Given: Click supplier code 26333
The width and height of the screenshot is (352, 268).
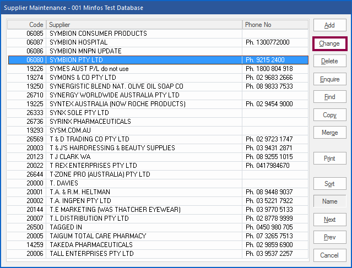Looking at the screenshot, I should 35,113.
